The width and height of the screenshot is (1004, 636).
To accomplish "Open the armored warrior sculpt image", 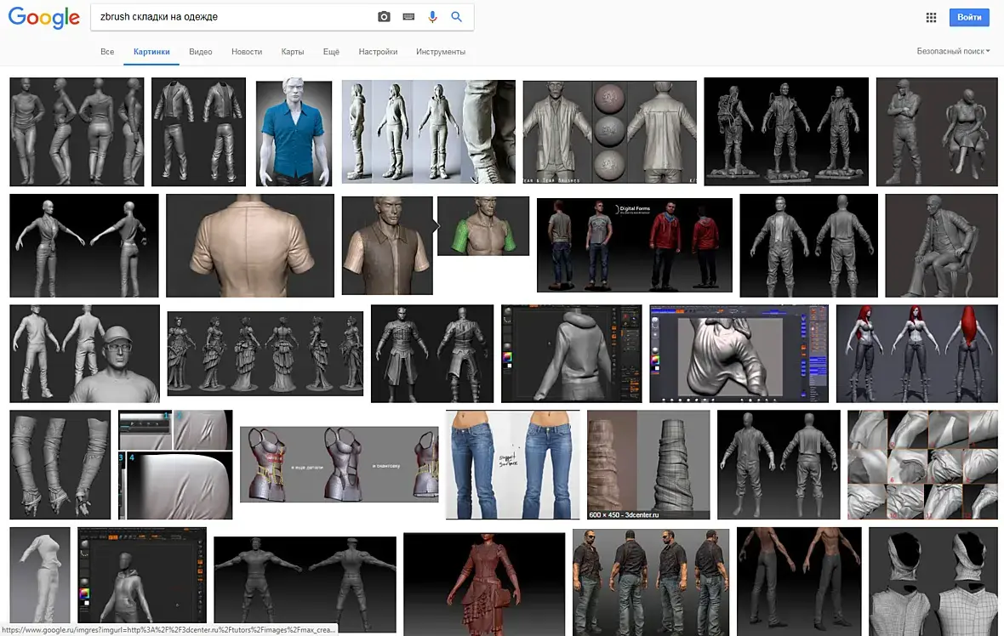I will point(432,353).
